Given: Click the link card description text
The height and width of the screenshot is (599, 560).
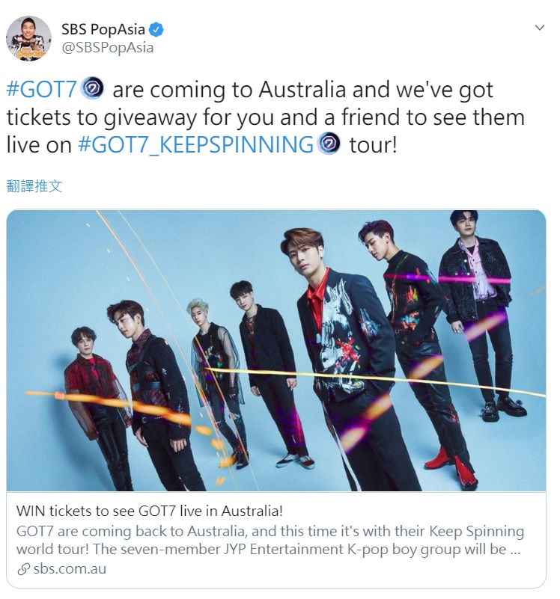Looking at the screenshot, I should [x=270, y=540].
